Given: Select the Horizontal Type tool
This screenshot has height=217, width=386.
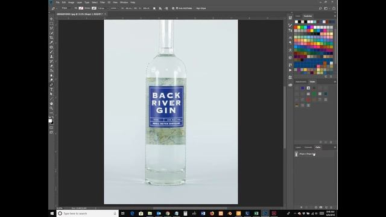Looking at the screenshot, I should [x=51, y=89].
